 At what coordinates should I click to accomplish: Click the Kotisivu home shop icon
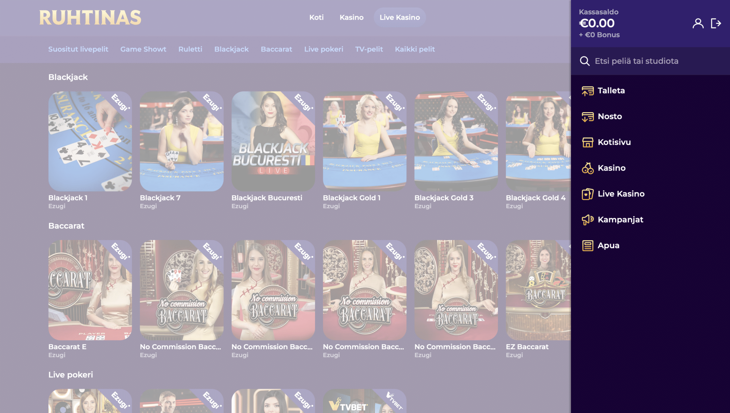pyautogui.click(x=587, y=142)
